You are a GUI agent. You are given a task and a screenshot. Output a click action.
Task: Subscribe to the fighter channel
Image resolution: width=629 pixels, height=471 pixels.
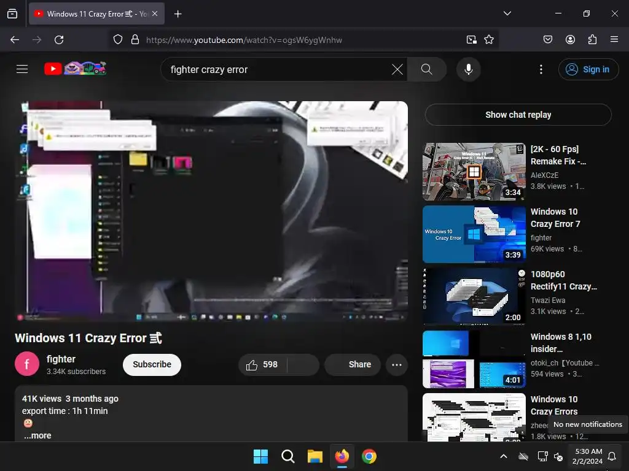click(x=152, y=364)
